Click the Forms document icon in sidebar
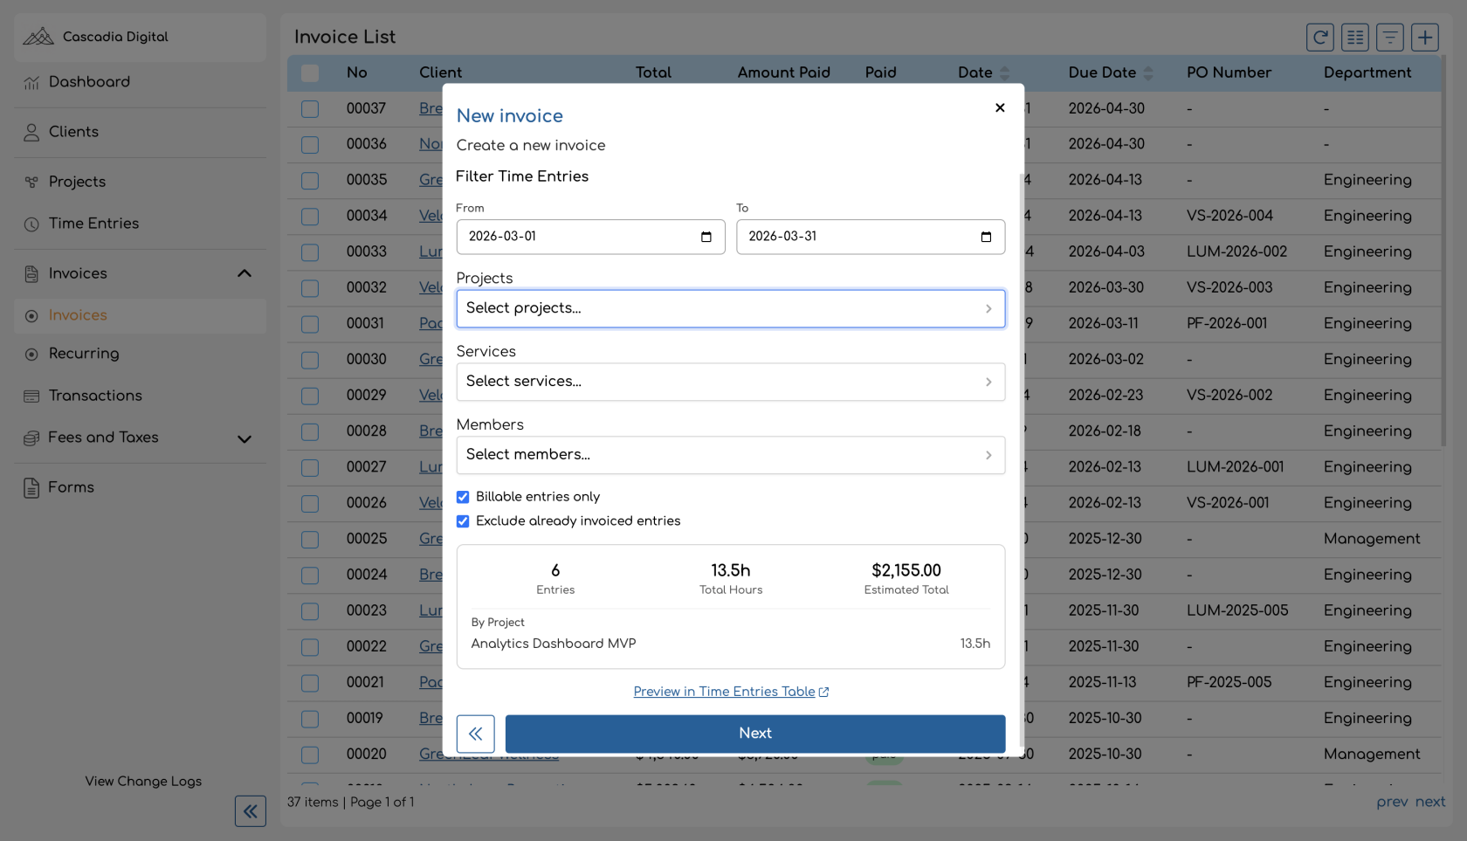 tap(31, 487)
